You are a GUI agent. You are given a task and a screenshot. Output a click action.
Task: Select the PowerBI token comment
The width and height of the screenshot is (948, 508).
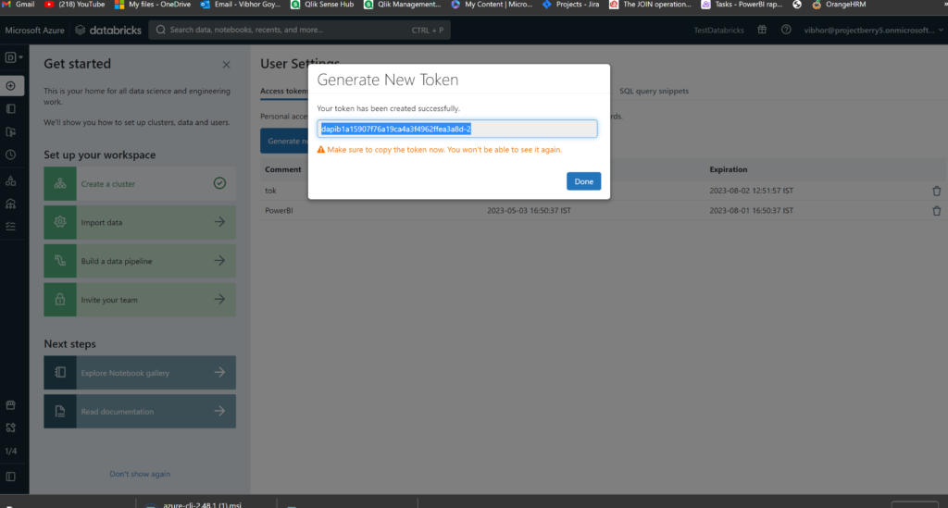click(279, 211)
